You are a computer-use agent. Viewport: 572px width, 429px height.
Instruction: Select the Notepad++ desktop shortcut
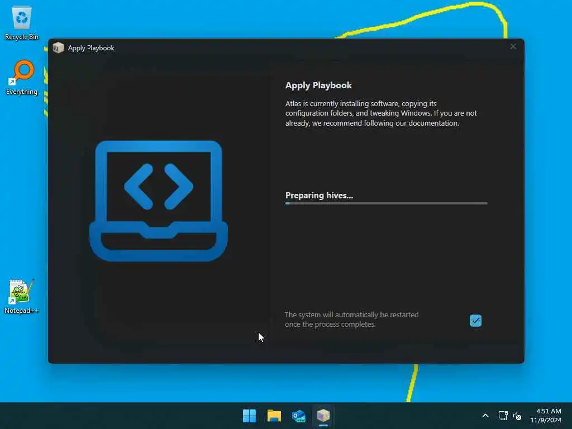22,296
